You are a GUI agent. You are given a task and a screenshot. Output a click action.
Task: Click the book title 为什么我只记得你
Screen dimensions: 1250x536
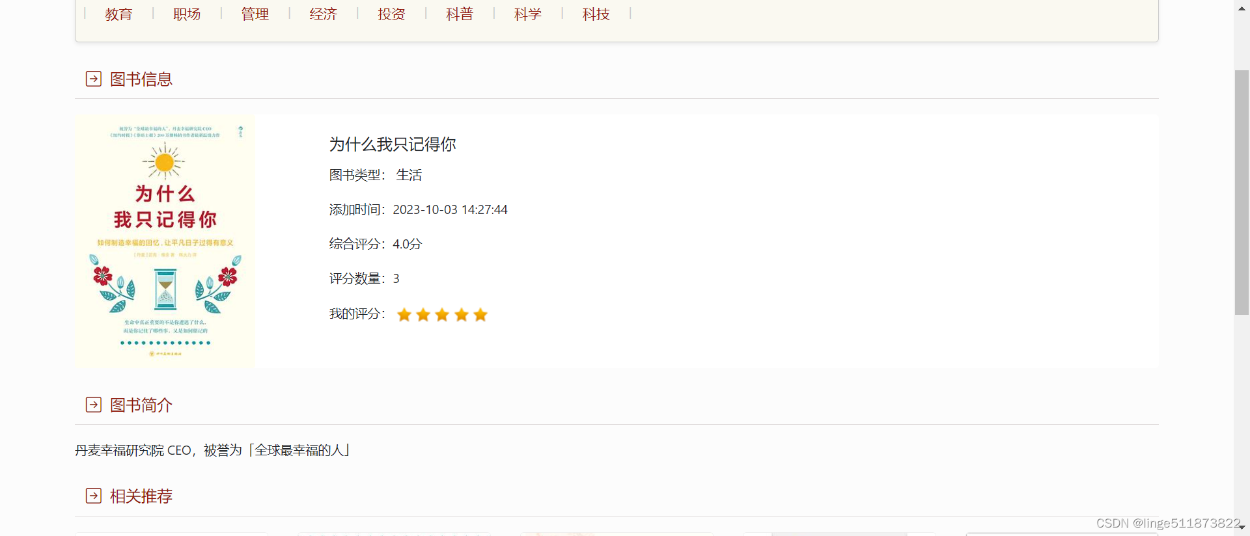(x=393, y=144)
